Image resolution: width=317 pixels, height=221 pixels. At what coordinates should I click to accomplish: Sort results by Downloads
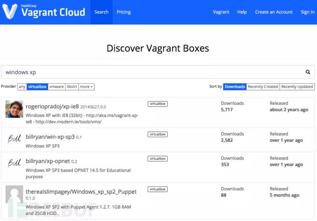click(235, 87)
